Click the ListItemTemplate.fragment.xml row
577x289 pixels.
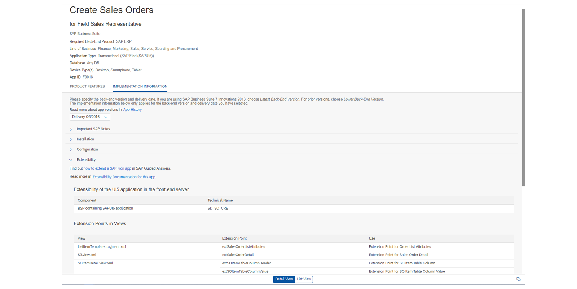coord(294,247)
